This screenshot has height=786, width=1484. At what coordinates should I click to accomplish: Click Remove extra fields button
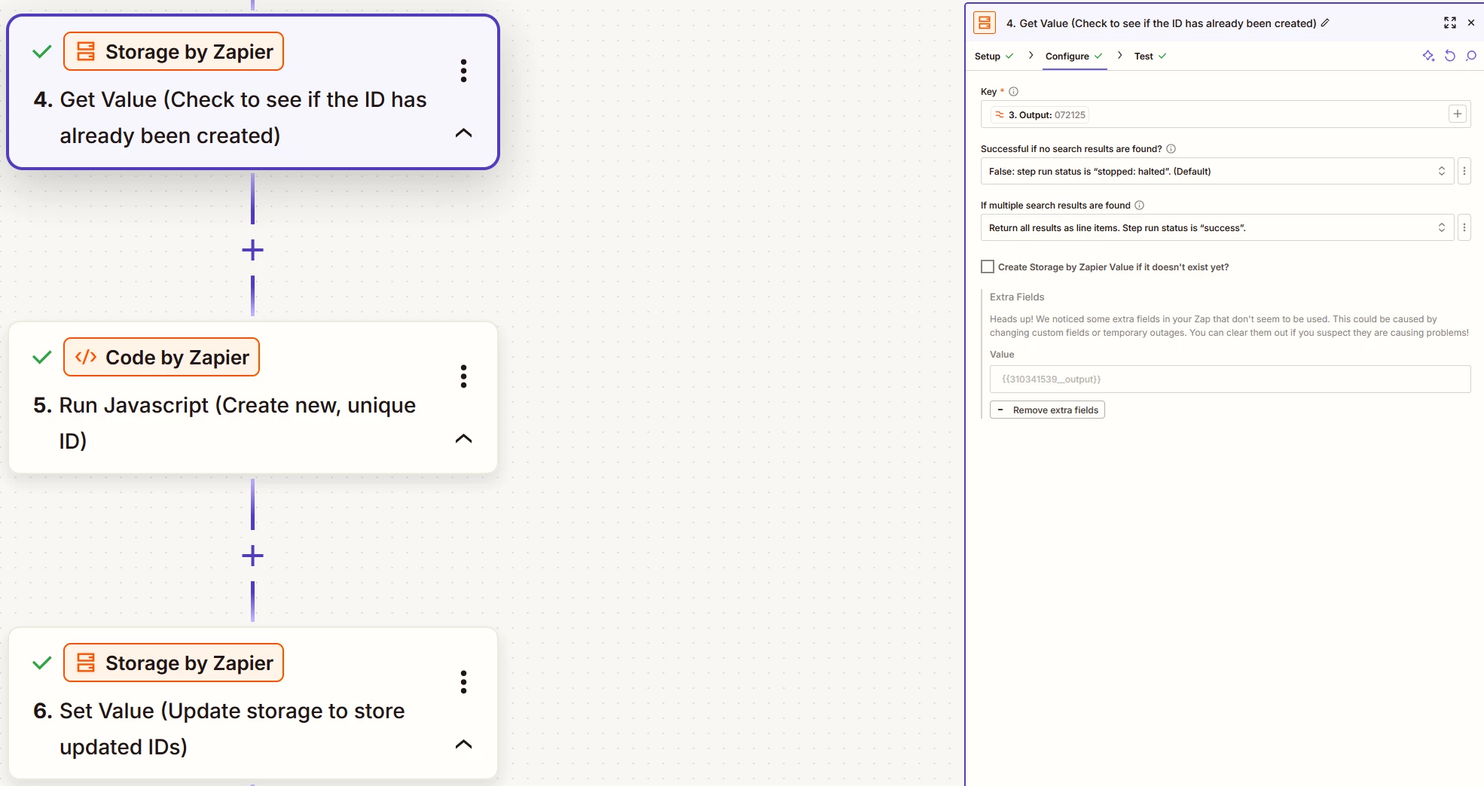click(1047, 410)
